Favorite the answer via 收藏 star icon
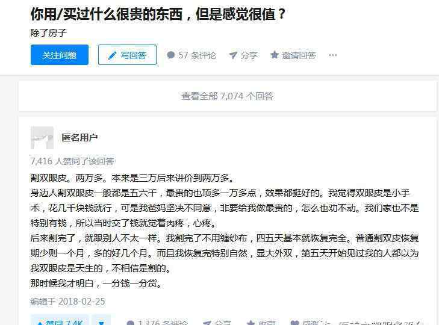This screenshot has width=439, height=325. pyautogui.click(x=251, y=323)
